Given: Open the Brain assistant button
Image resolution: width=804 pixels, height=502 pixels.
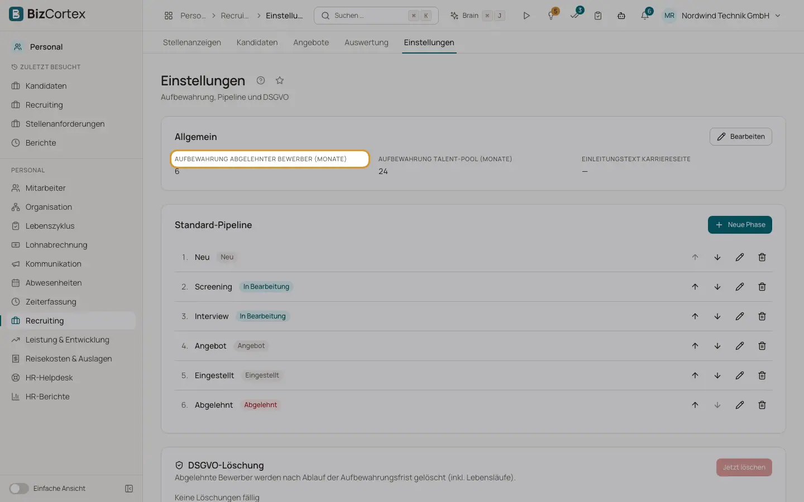Looking at the screenshot, I should [477, 16].
